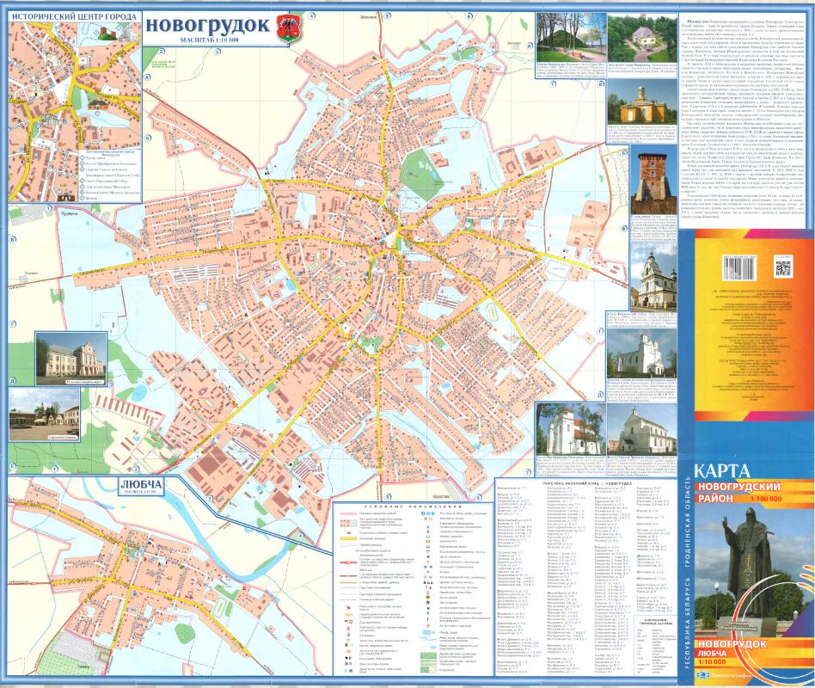Click the НОВОГРУДОК map title
Viewport: 815px width, 688px height.
coord(205,25)
